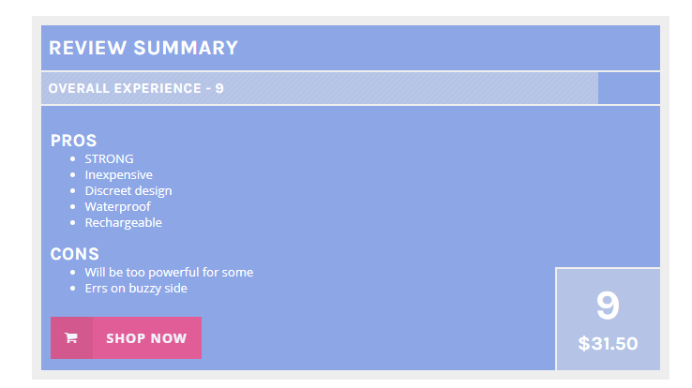Click 'Will be too powerful for some'
The image size is (692, 388).
tap(169, 273)
